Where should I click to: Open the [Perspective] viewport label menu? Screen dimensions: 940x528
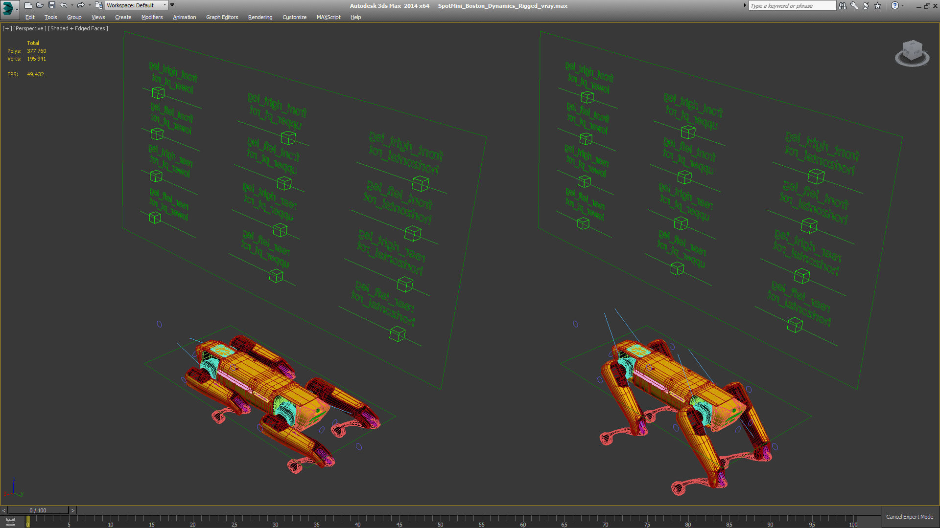coord(30,28)
